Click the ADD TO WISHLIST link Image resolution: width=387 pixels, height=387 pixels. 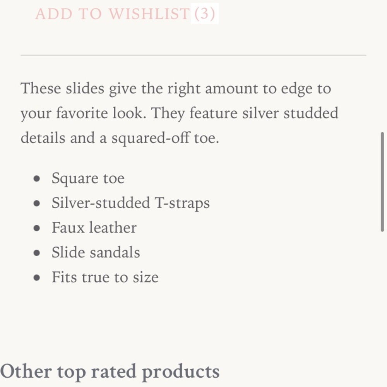(x=112, y=14)
